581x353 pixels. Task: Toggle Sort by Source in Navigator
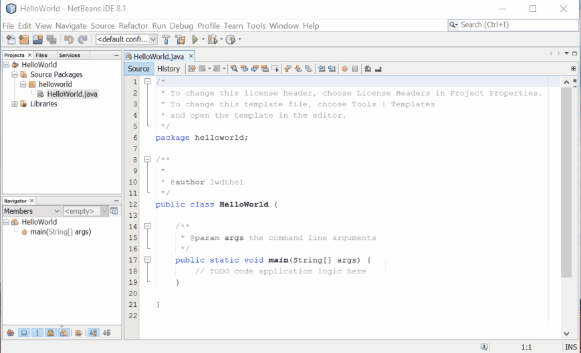107,333
